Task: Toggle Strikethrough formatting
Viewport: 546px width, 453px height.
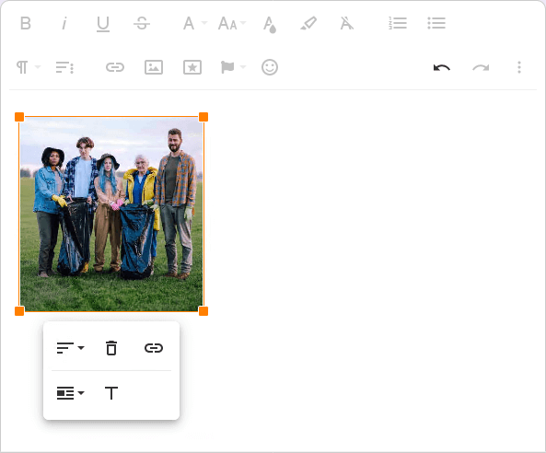Action: (142, 23)
